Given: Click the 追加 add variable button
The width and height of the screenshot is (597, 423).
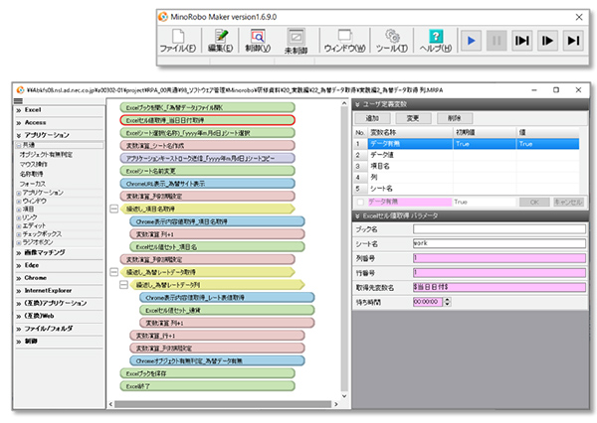Looking at the screenshot, I should 373,117.
